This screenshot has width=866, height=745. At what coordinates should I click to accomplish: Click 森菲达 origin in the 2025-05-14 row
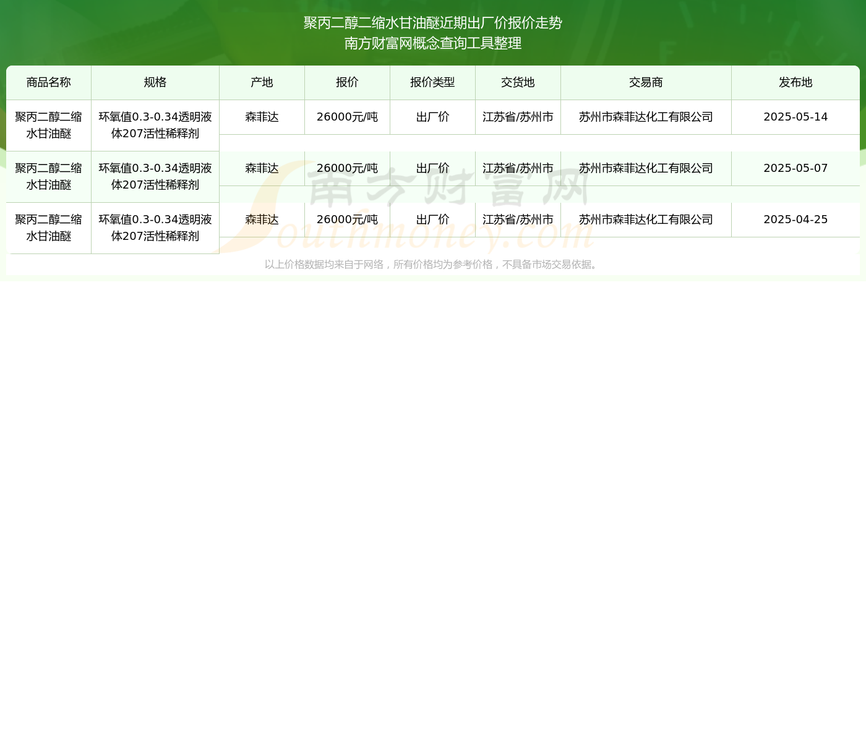coord(262,117)
